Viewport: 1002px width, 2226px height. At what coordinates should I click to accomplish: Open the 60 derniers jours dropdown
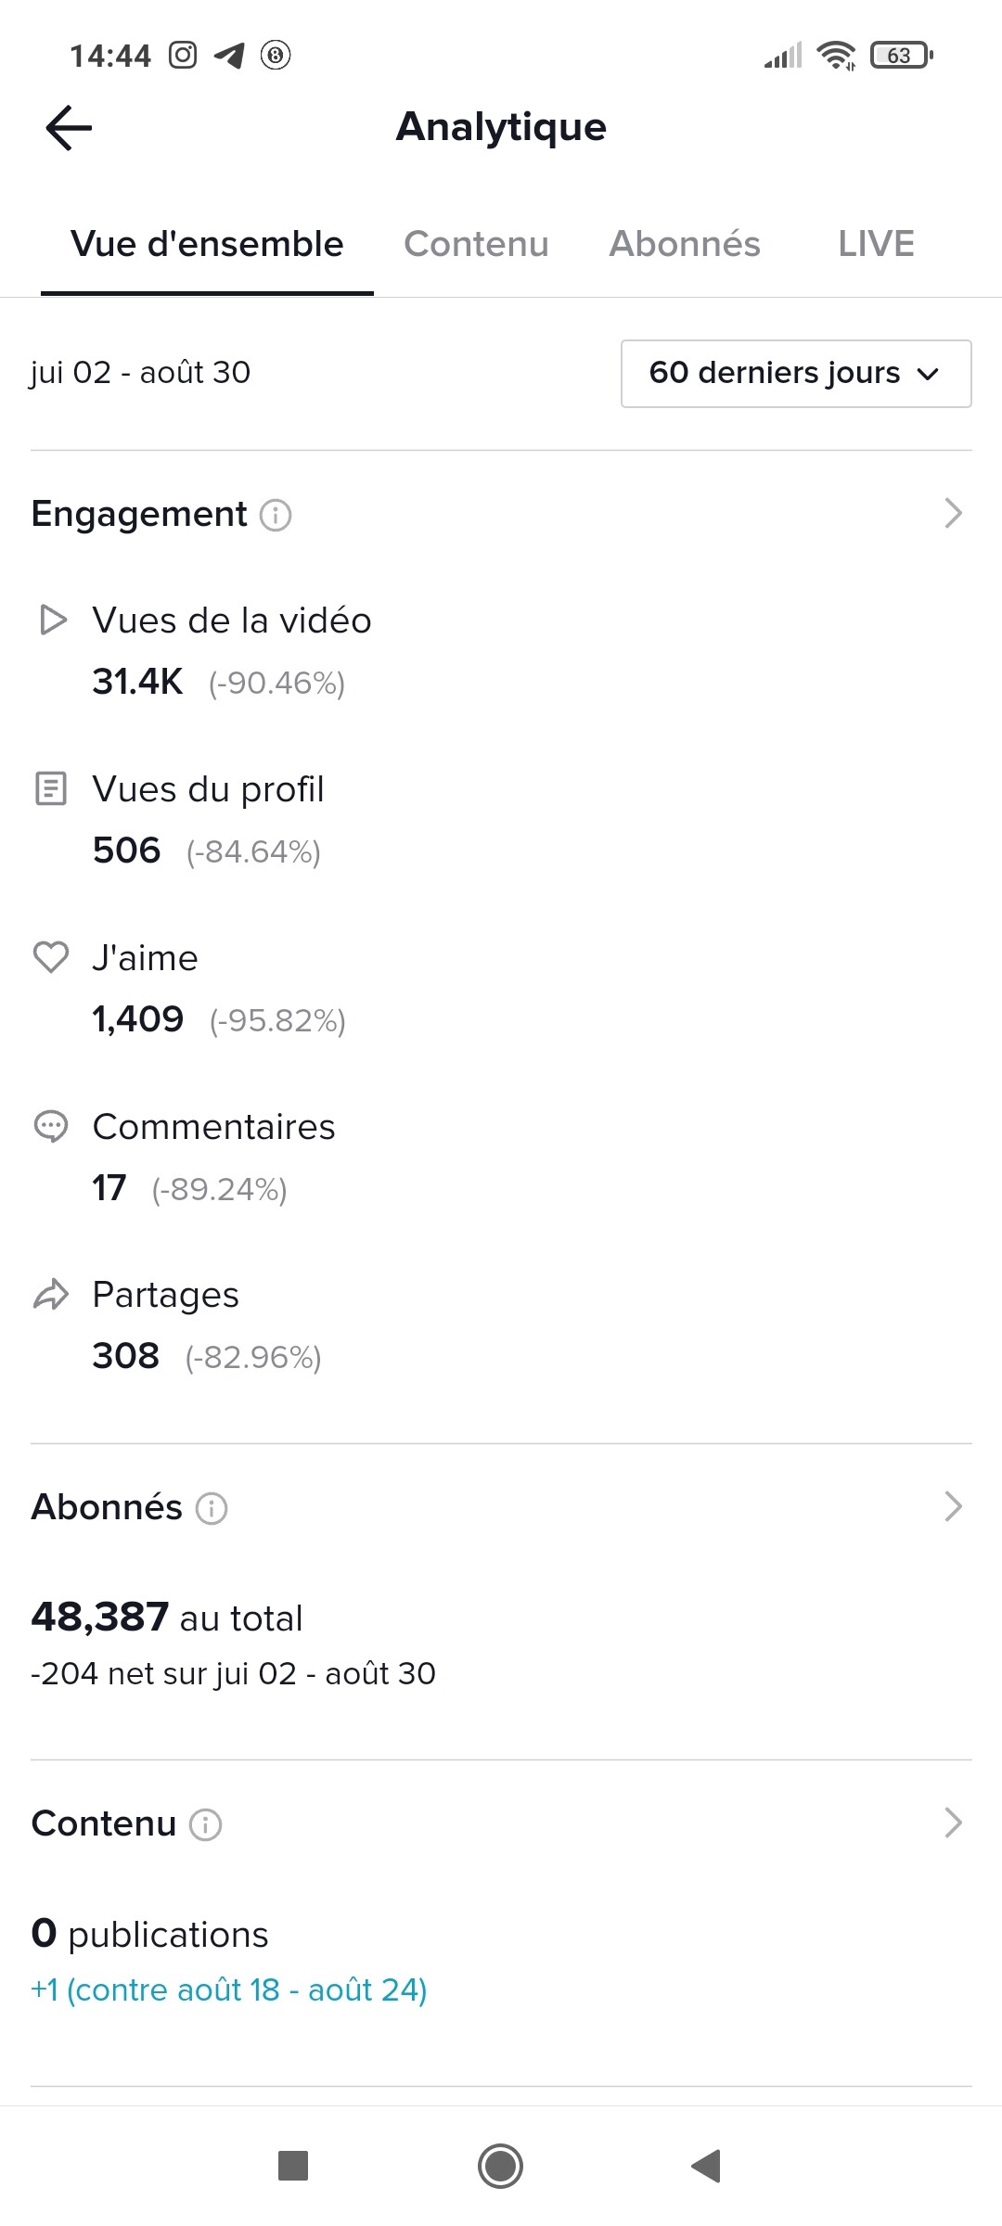[795, 373]
